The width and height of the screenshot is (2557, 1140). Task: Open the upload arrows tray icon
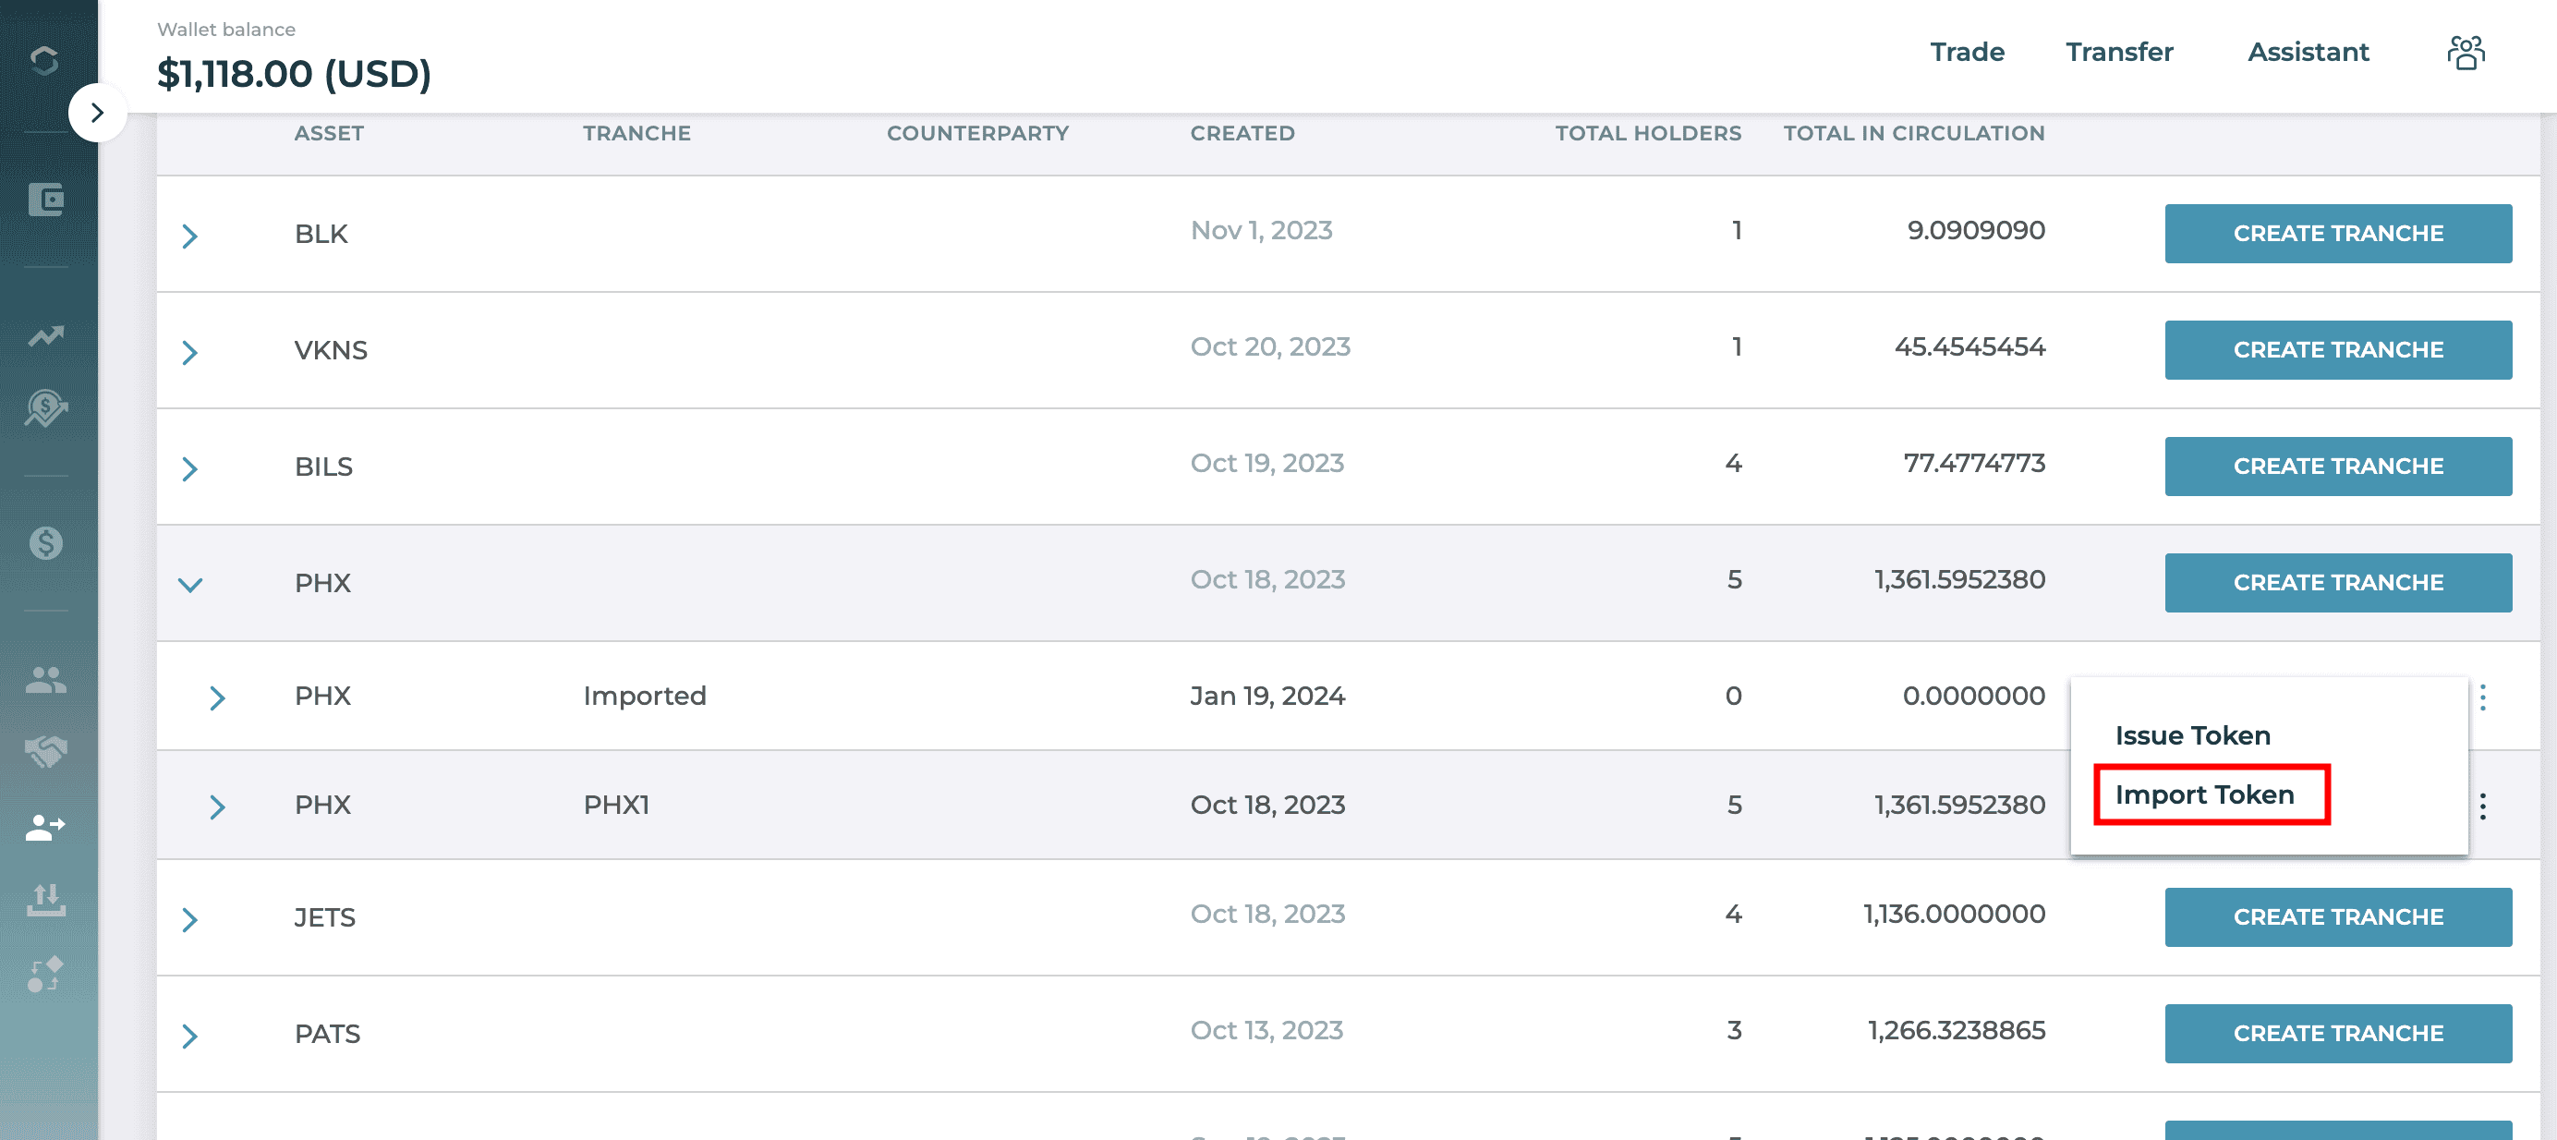[45, 900]
